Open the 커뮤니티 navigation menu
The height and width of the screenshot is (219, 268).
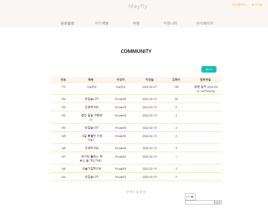pyautogui.click(x=170, y=23)
